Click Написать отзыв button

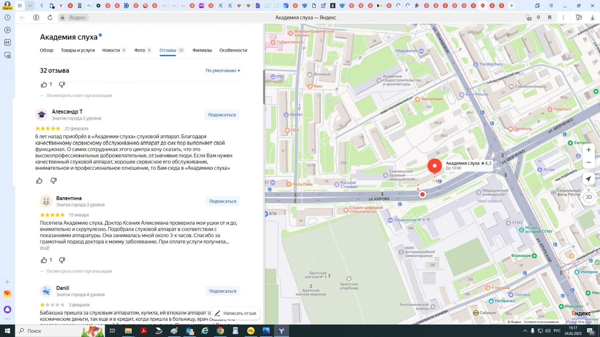tap(236, 313)
